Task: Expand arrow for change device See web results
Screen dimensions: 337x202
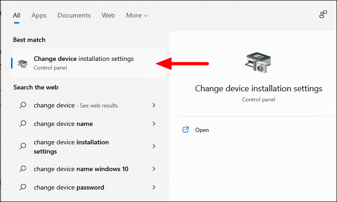Action: (x=154, y=105)
